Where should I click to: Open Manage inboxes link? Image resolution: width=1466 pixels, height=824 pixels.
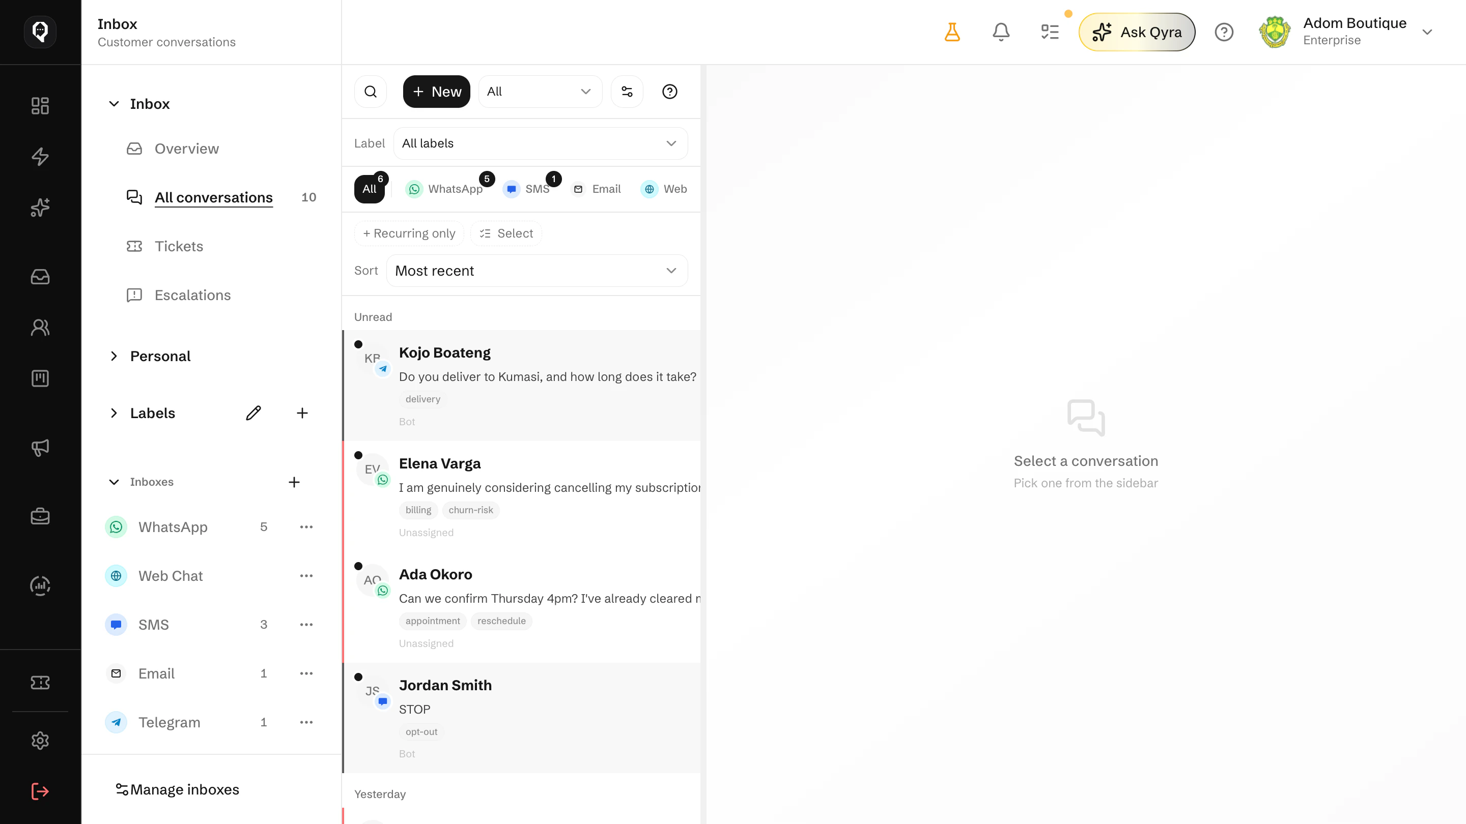click(x=178, y=789)
